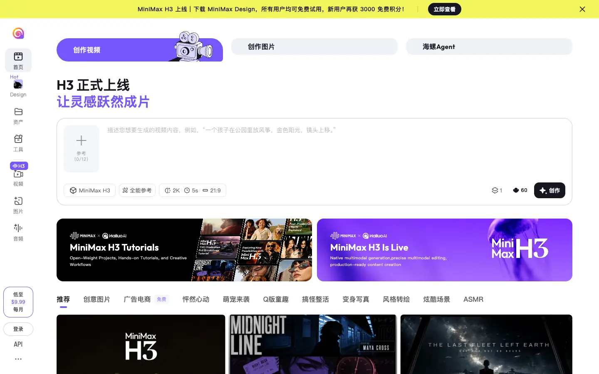Open the 5s duration setting
Screen dimensions: 599x374
pyautogui.click(x=191, y=190)
